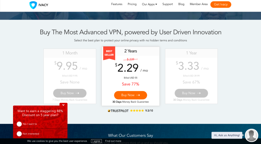Screen dimensions: 261x144
Task: Click the Ivacy shield logo
Action: [x=33, y=5]
